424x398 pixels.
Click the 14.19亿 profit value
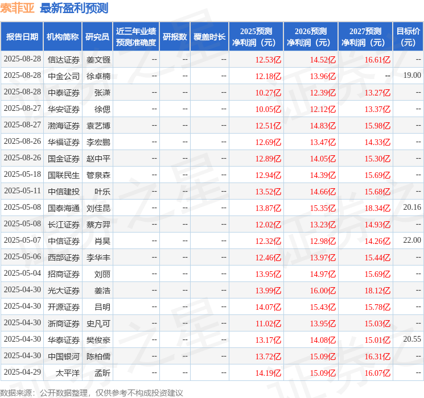[x=268, y=373]
